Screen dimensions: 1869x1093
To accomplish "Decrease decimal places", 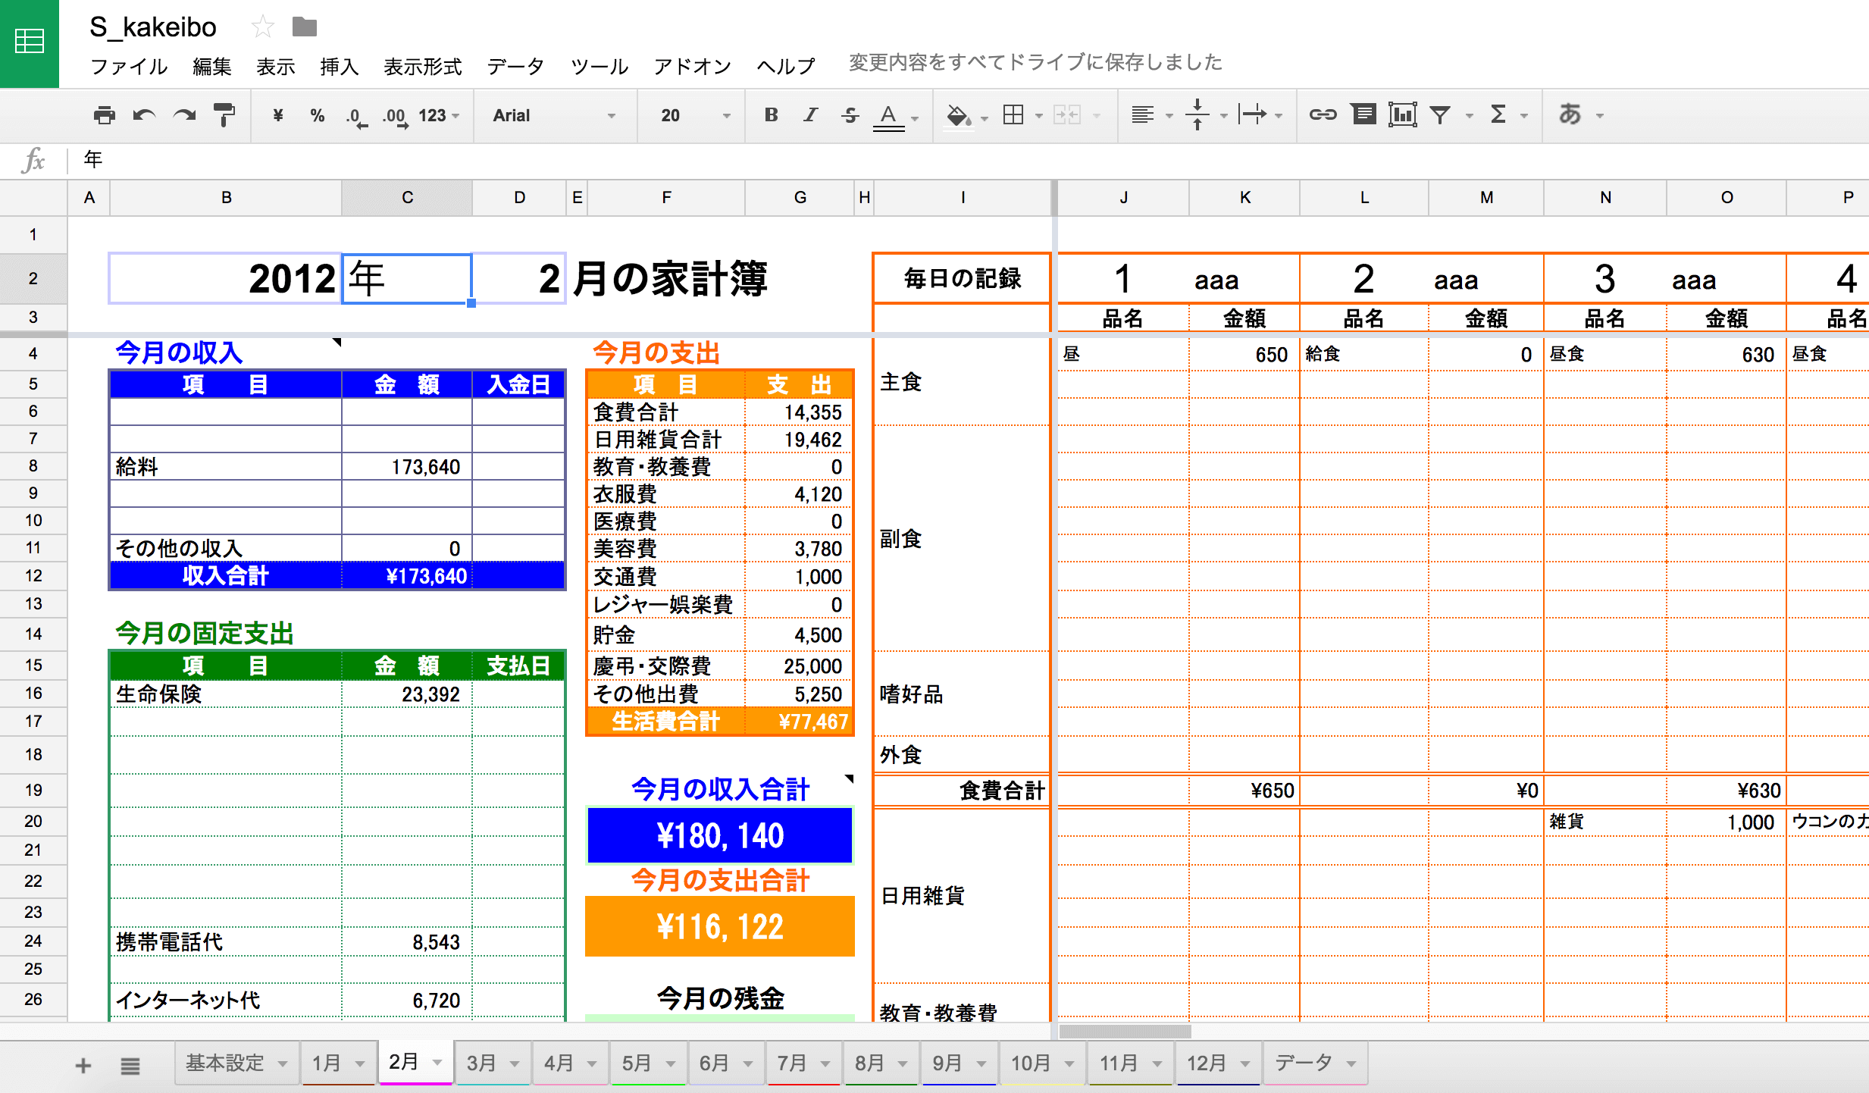I will point(356,116).
